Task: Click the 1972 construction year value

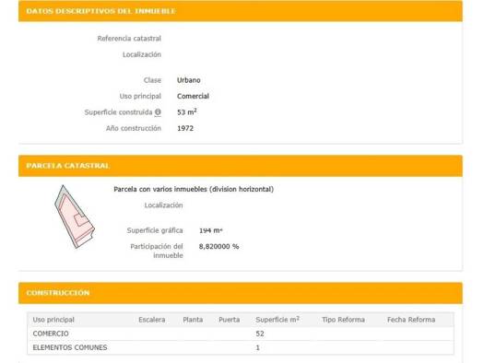Action: pos(185,128)
